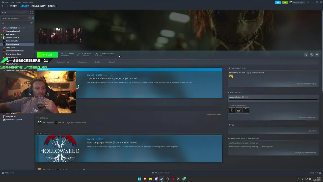323x182 pixels.
Task: Open the Friends menu
Action: pos(18,2)
